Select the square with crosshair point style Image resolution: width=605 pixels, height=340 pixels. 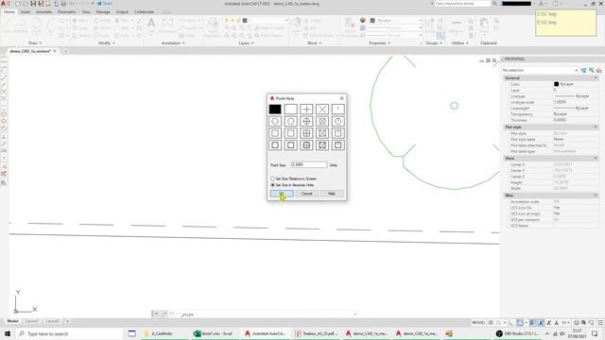tap(306, 133)
